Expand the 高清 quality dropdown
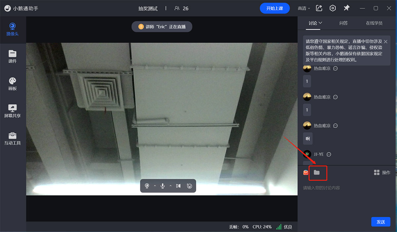The image size is (397, 232). (x=304, y=8)
